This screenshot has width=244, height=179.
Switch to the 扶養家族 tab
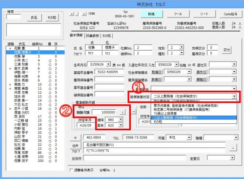click(x=93, y=36)
